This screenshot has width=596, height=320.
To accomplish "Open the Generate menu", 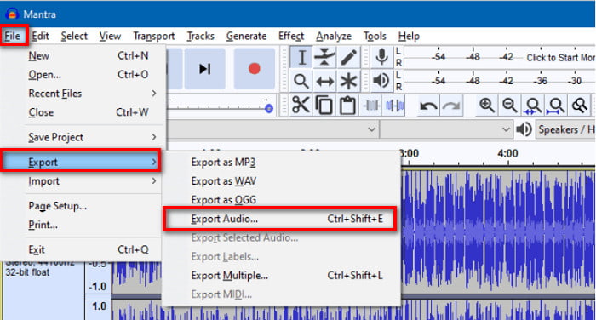I will [246, 36].
